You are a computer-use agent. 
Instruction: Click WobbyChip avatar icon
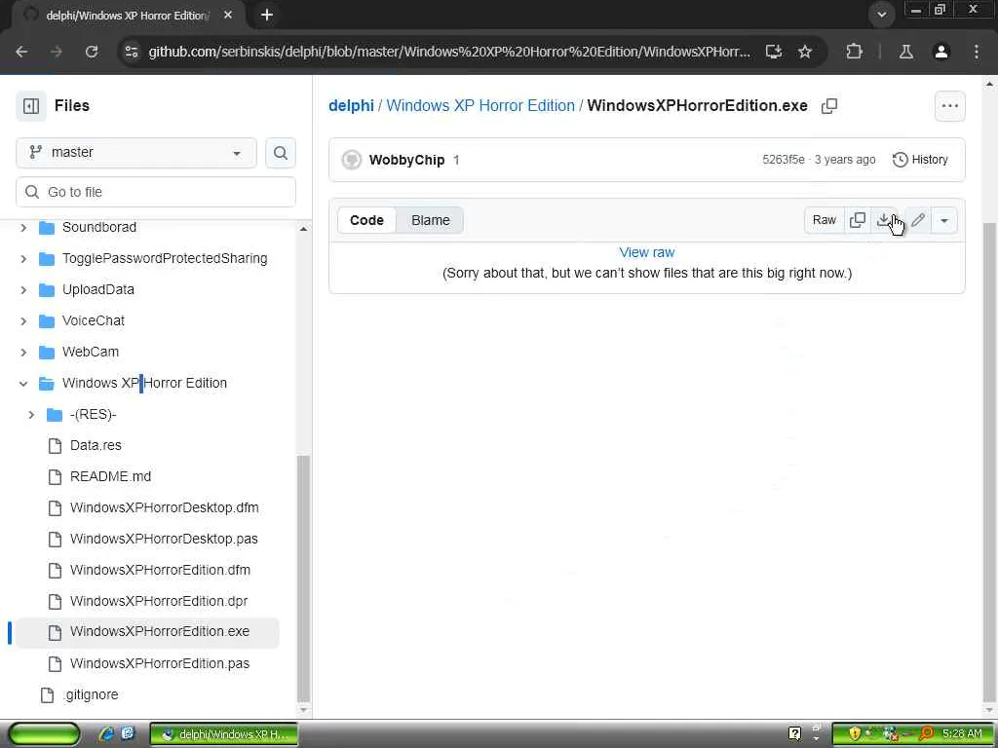tap(351, 160)
